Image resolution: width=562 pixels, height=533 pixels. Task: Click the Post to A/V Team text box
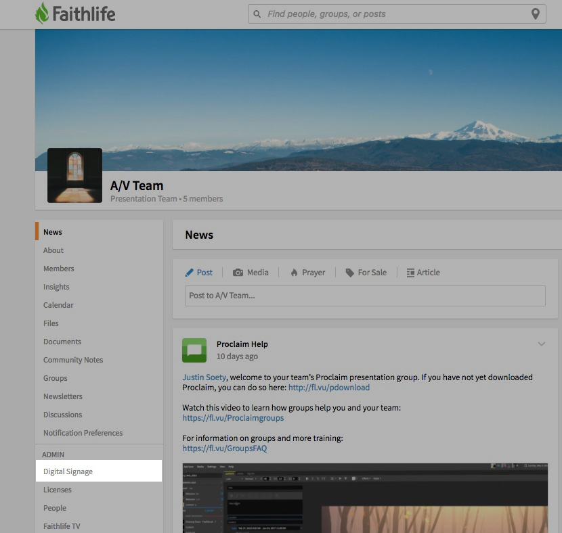365,296
